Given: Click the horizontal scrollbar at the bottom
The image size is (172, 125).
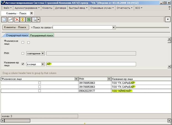Looking at the screenshot, I should 83,120.
